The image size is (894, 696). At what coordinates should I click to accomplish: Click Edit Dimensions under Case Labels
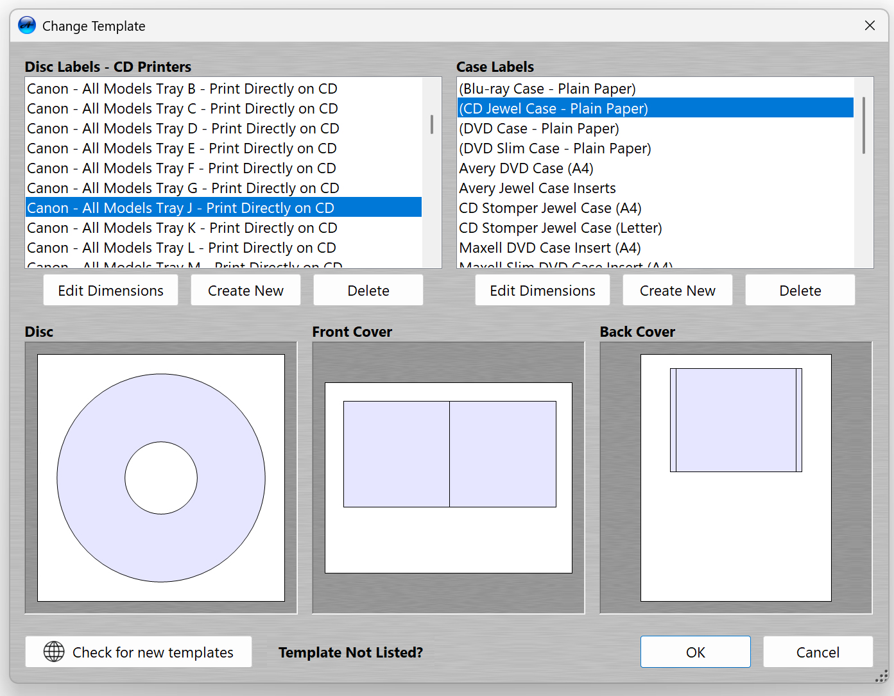point(542,291)
